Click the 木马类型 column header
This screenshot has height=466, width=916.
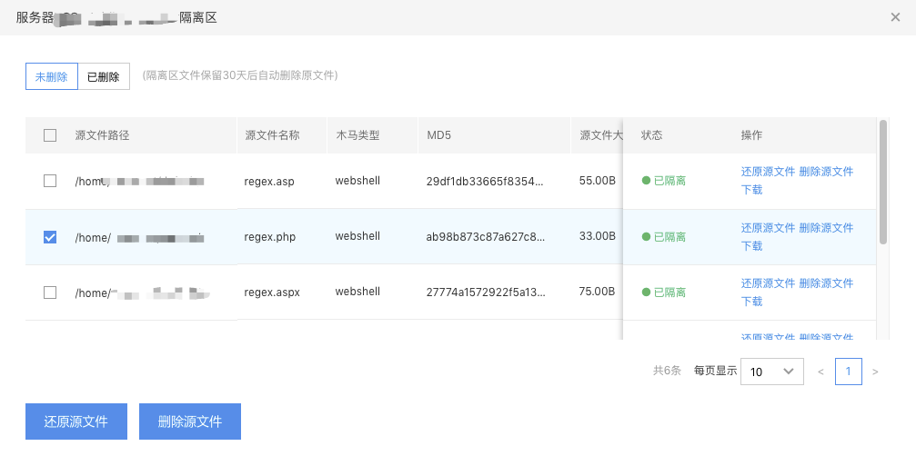click(357, 135)
